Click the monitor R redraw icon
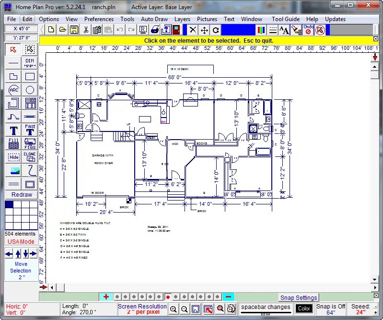 coord(143,30)
